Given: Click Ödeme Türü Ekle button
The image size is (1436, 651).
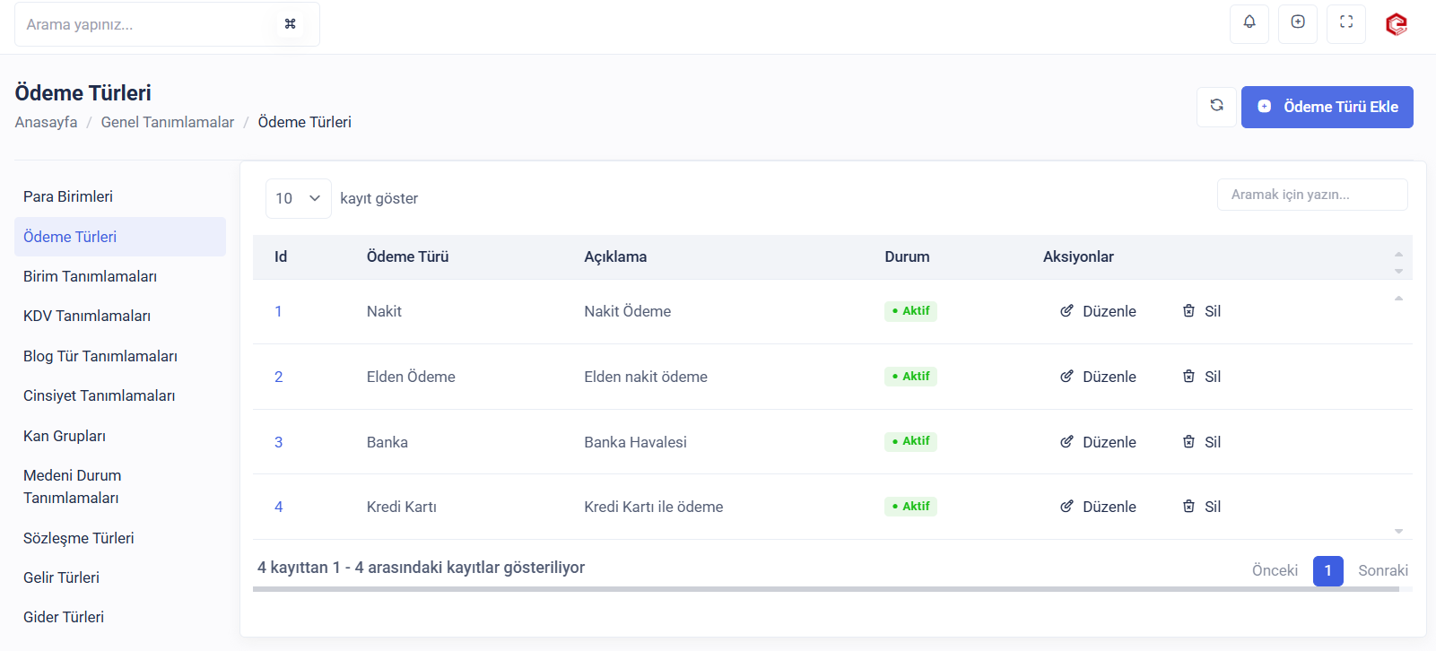Looking at the screenshot, I should pyautogui.click(x=1327, y=107).
